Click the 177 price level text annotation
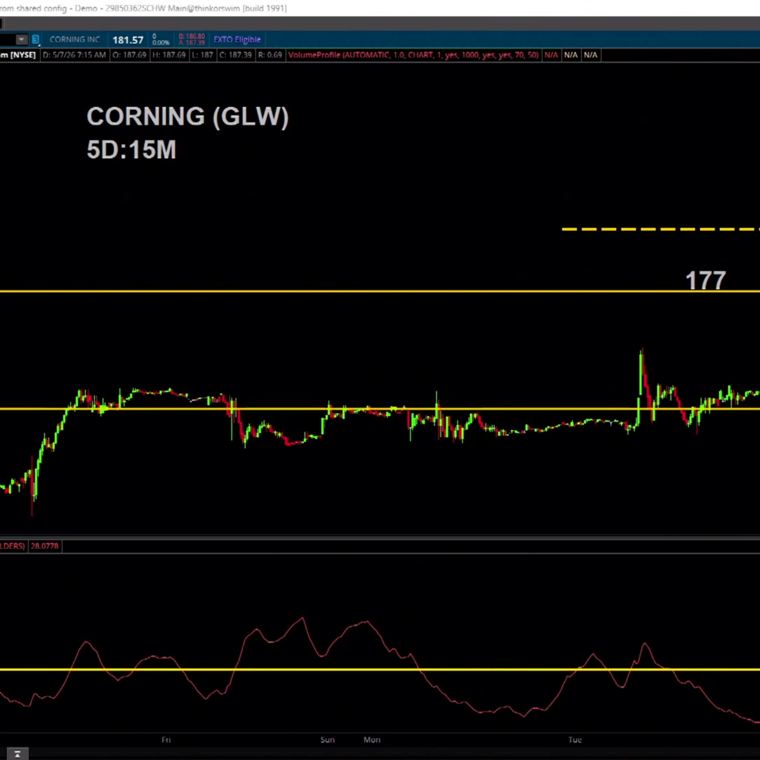This screenshot has height=760, width=760. [x=705, y=280]
